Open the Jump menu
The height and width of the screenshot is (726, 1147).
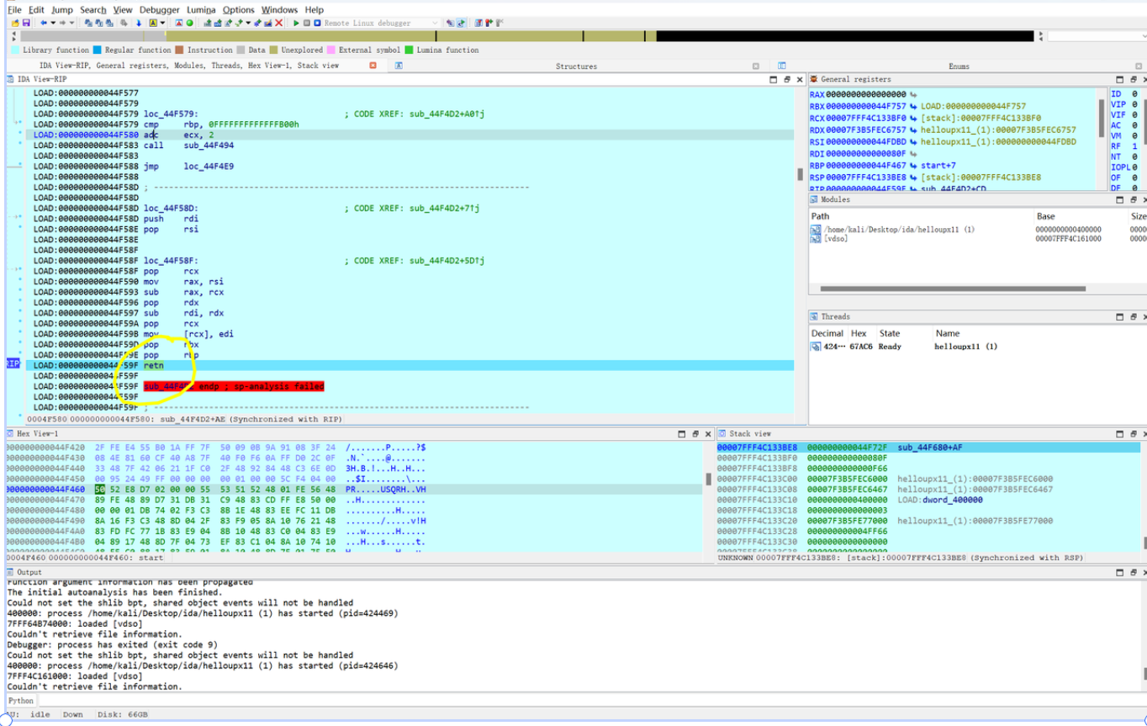tap(61, 9)
